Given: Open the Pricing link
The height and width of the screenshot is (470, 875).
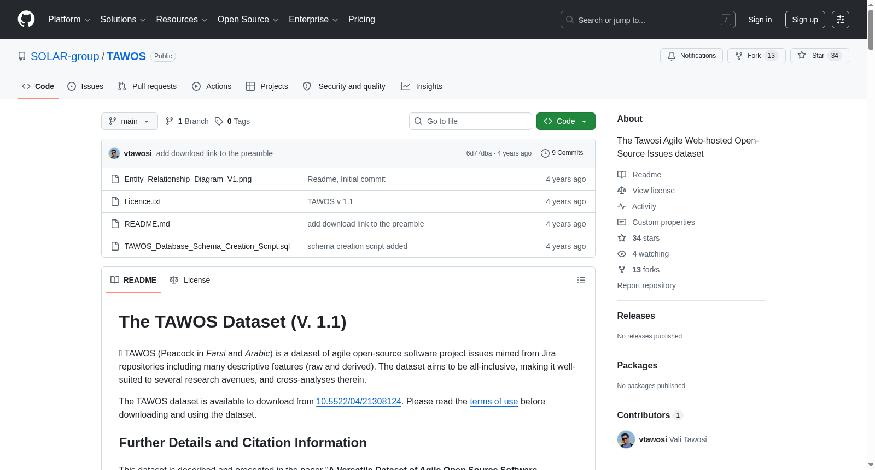Looking at the screenshot, I should [361, 20].
